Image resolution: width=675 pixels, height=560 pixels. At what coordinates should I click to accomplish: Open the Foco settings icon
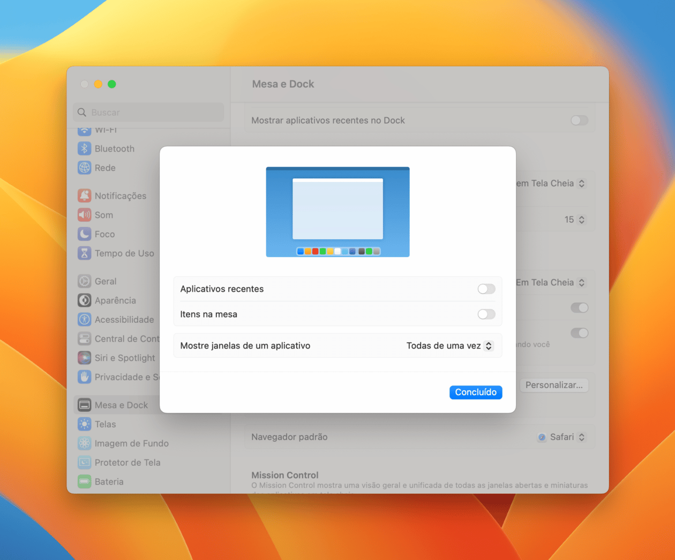click(x=85, y=234)
